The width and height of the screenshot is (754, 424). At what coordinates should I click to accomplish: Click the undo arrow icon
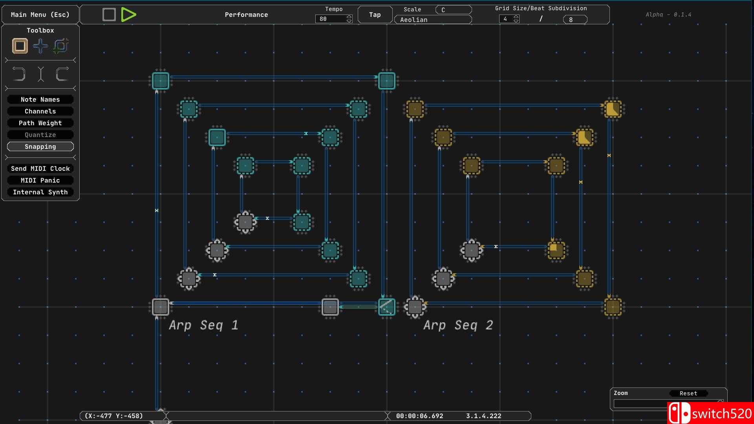point(19,74)
